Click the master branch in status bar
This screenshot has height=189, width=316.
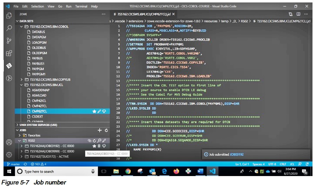[x=13, y=164]
